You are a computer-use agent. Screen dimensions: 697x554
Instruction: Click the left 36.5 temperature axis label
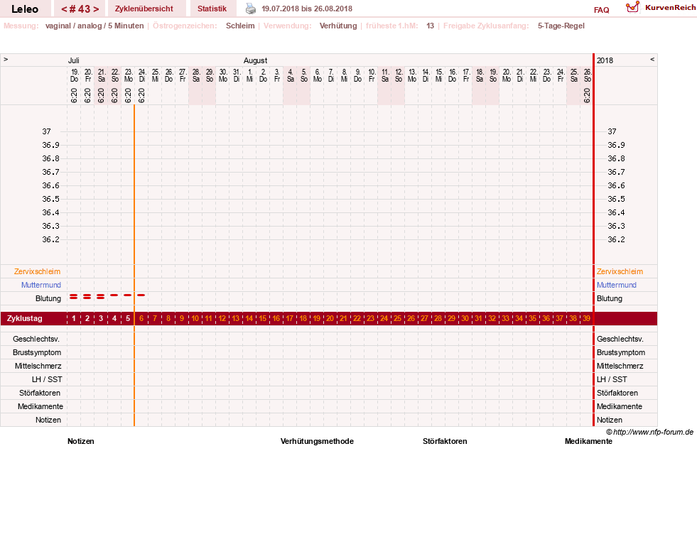click(50, 199)
